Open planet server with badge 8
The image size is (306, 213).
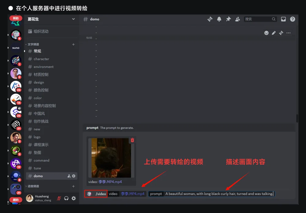[x=16, y=176]
